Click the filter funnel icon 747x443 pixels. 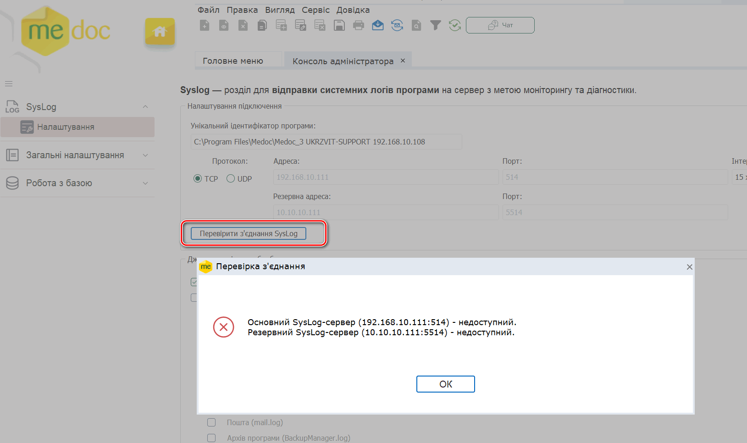pos(436,26)
